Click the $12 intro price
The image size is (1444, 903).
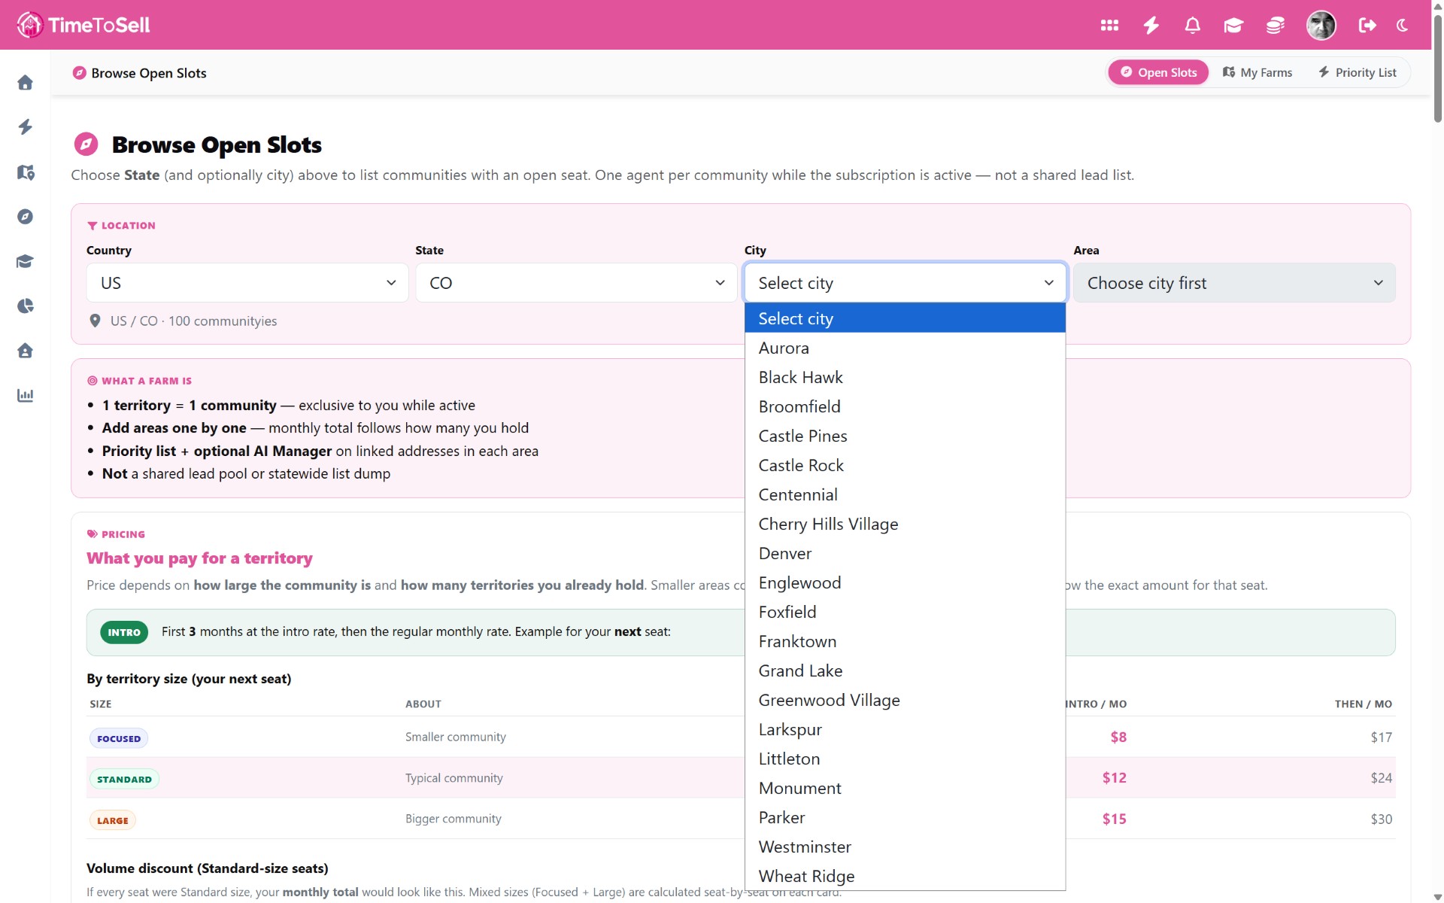pyautogui.click(x=1114, y=778)
